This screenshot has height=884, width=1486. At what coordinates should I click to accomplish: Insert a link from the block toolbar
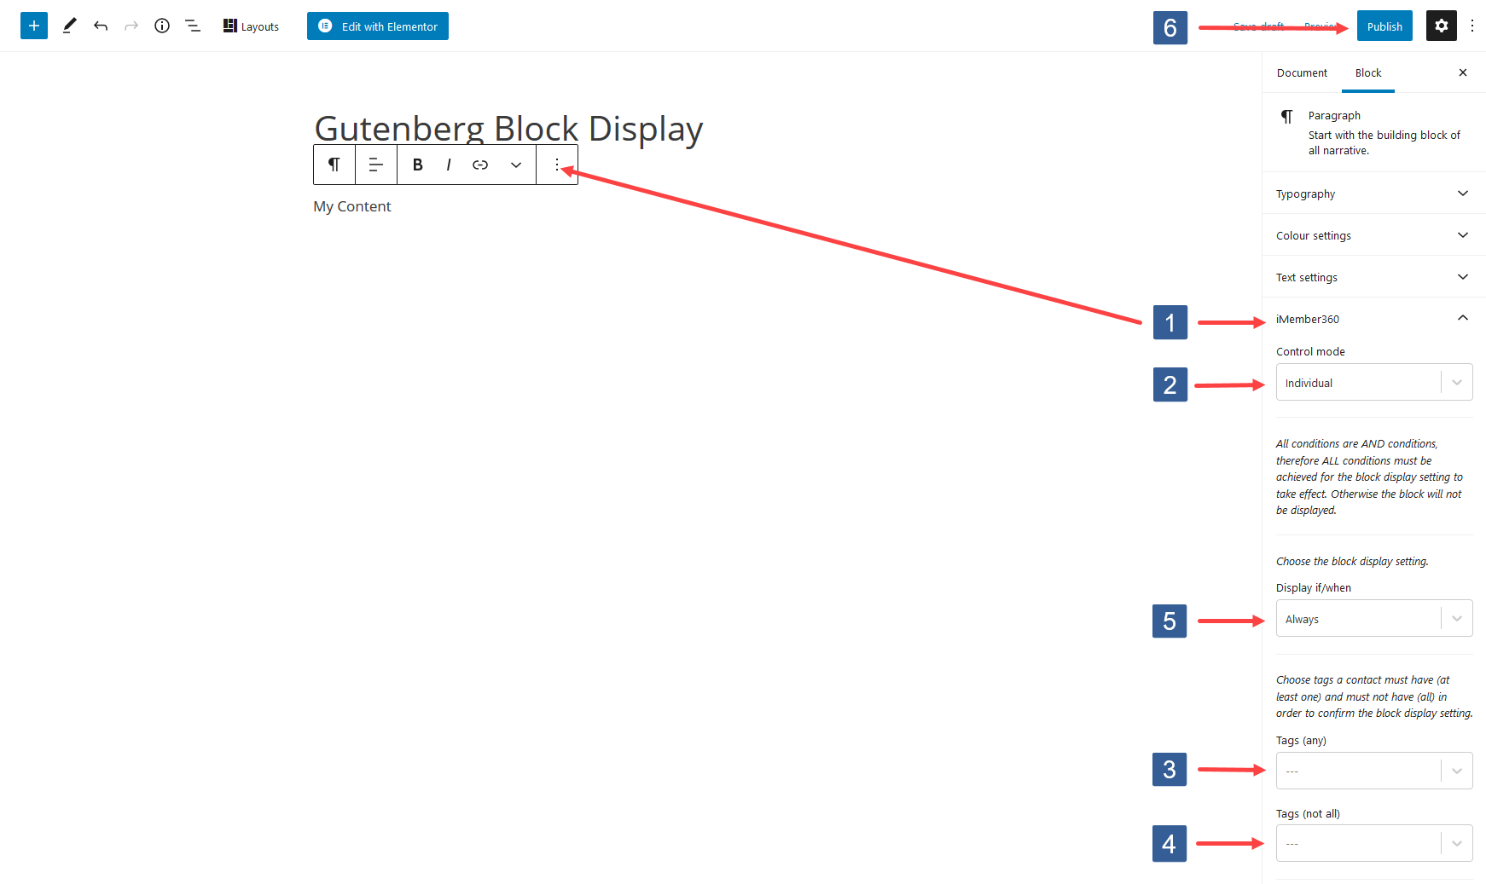pyautogui.click(x=480, y=165)
